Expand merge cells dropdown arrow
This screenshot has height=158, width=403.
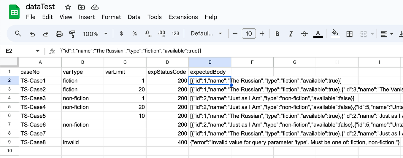point(372,34)
